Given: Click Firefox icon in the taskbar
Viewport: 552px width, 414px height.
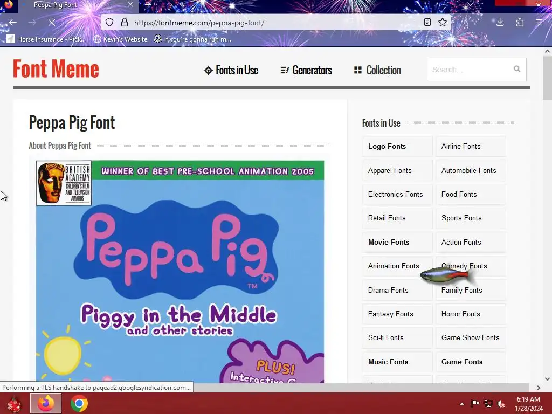Looking at the screenshot, I should pos(46,403).
